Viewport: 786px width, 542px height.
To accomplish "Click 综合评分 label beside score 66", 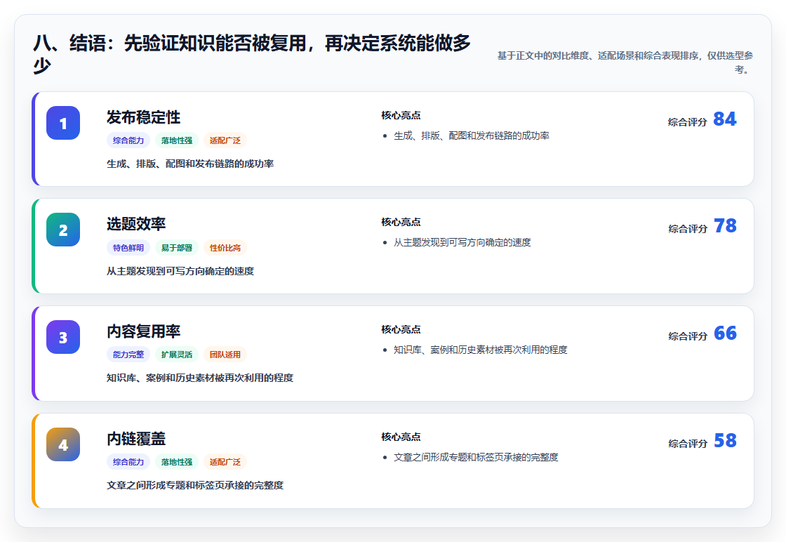I will click(687, 336).
